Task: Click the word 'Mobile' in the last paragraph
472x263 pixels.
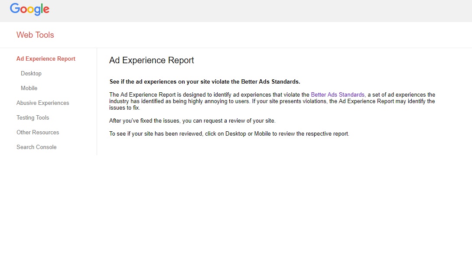Action: click(262, 134)
